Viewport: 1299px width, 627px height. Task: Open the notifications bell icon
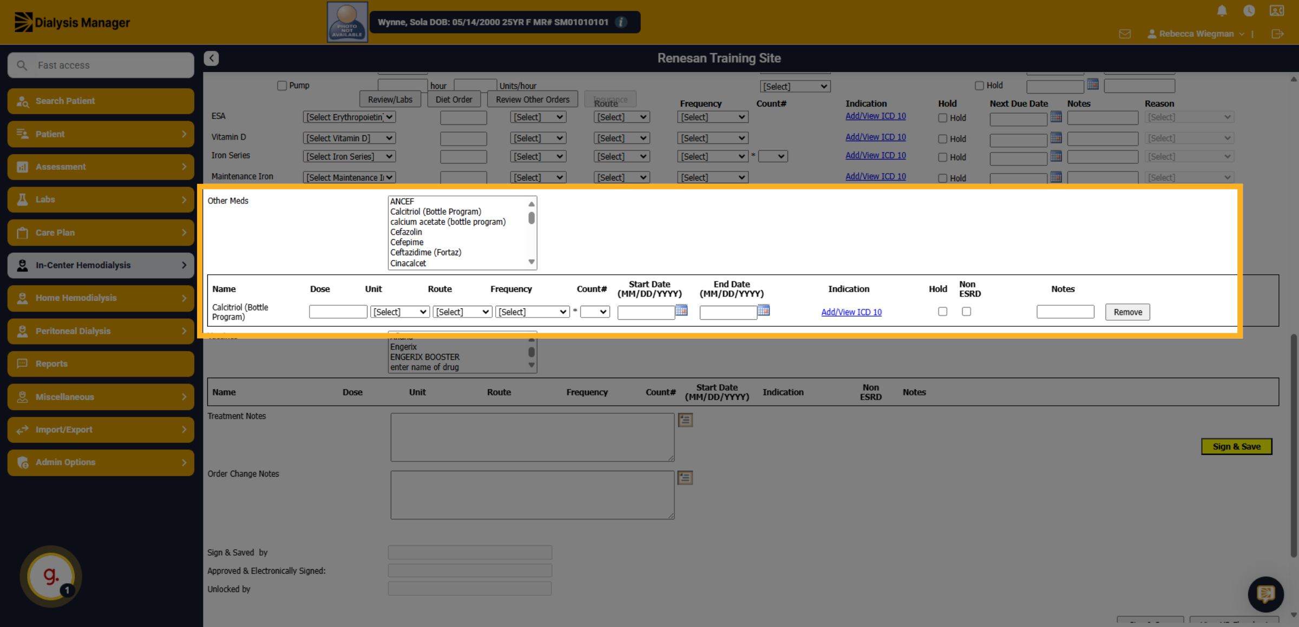pyautogui.click(x=1222, y=11)
